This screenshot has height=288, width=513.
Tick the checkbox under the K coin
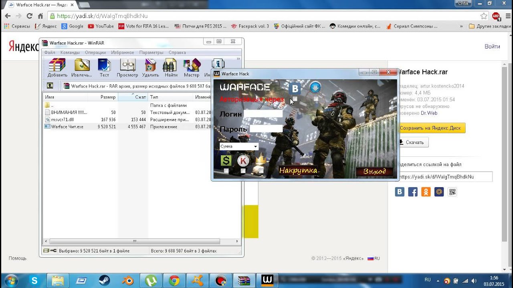243,171
